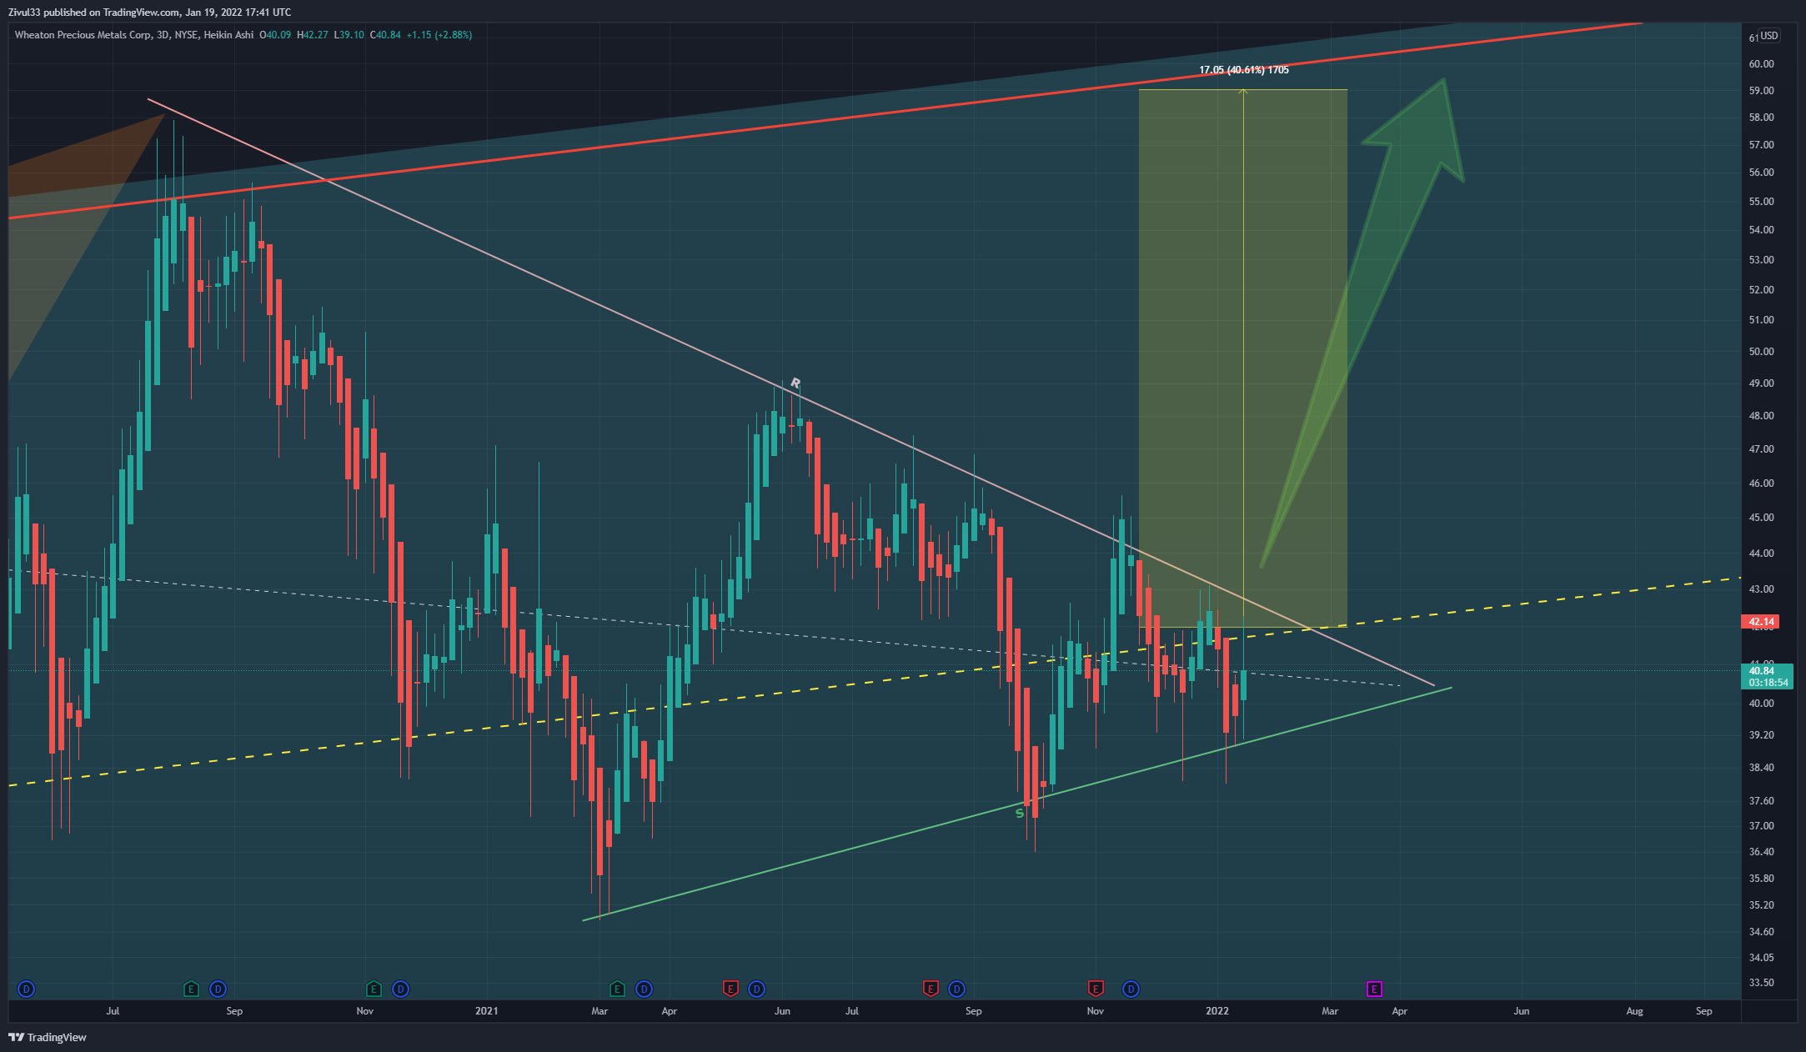
Task: Click the green S support label
Action: [1019, 814]
